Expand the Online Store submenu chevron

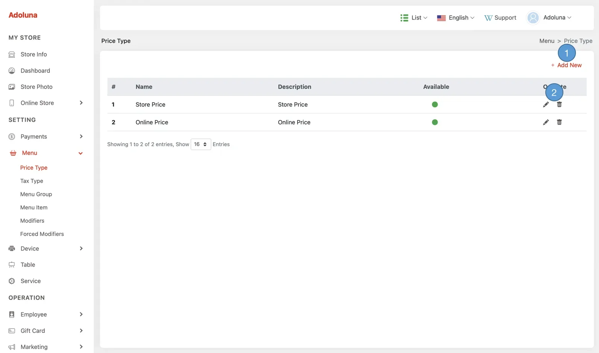81,103
